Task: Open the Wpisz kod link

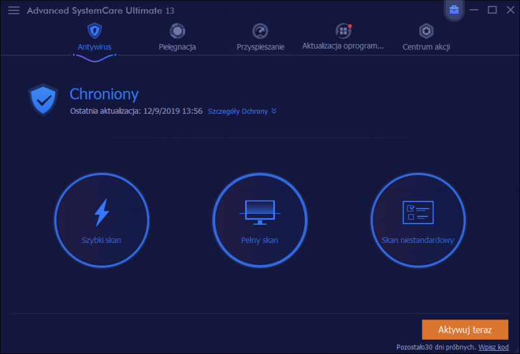Action: (x=493, y=347)
